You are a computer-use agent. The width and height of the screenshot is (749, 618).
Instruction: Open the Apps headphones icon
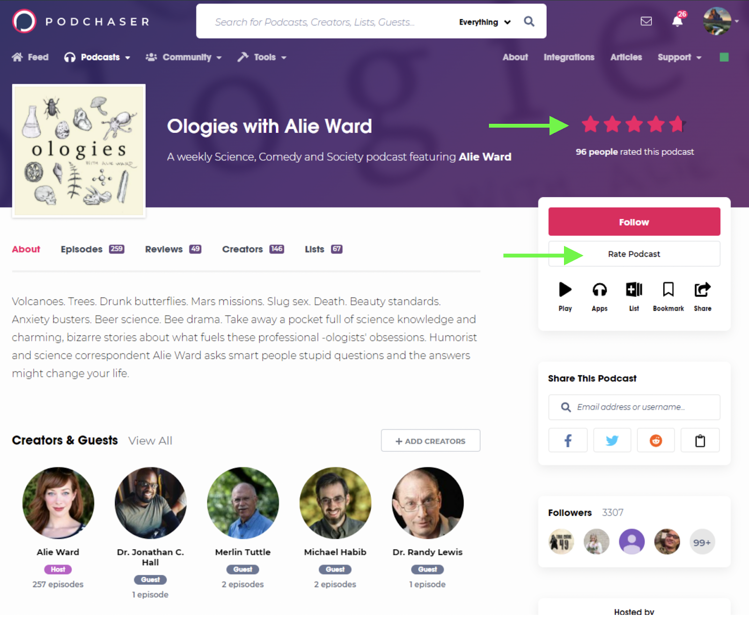click(599, 296)
